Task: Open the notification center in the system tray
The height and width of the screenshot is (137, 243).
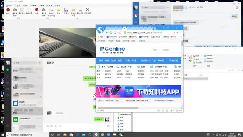Action: [x=239, y=135]
